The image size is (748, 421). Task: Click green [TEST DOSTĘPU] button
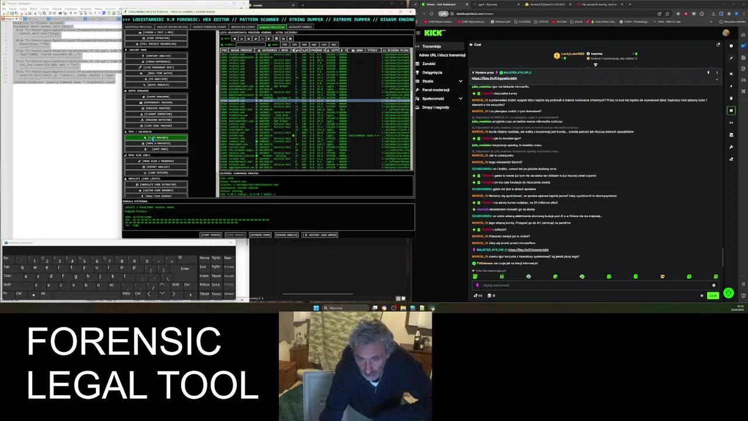(156, 137)
